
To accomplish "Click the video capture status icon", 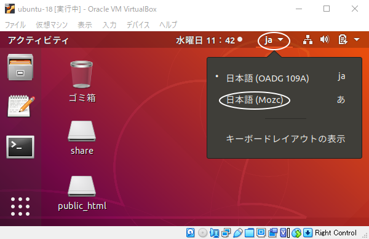I will tap(272, 233).
